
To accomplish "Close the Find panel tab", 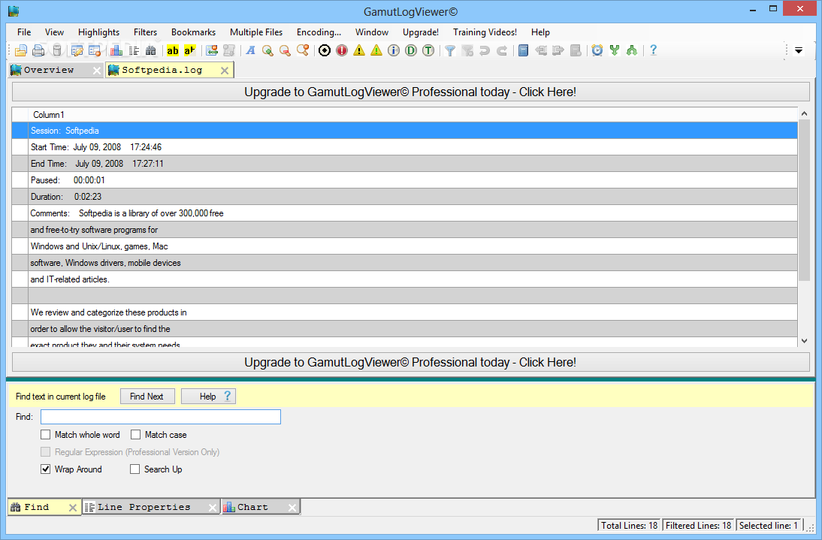I will (x=73, y=508).
